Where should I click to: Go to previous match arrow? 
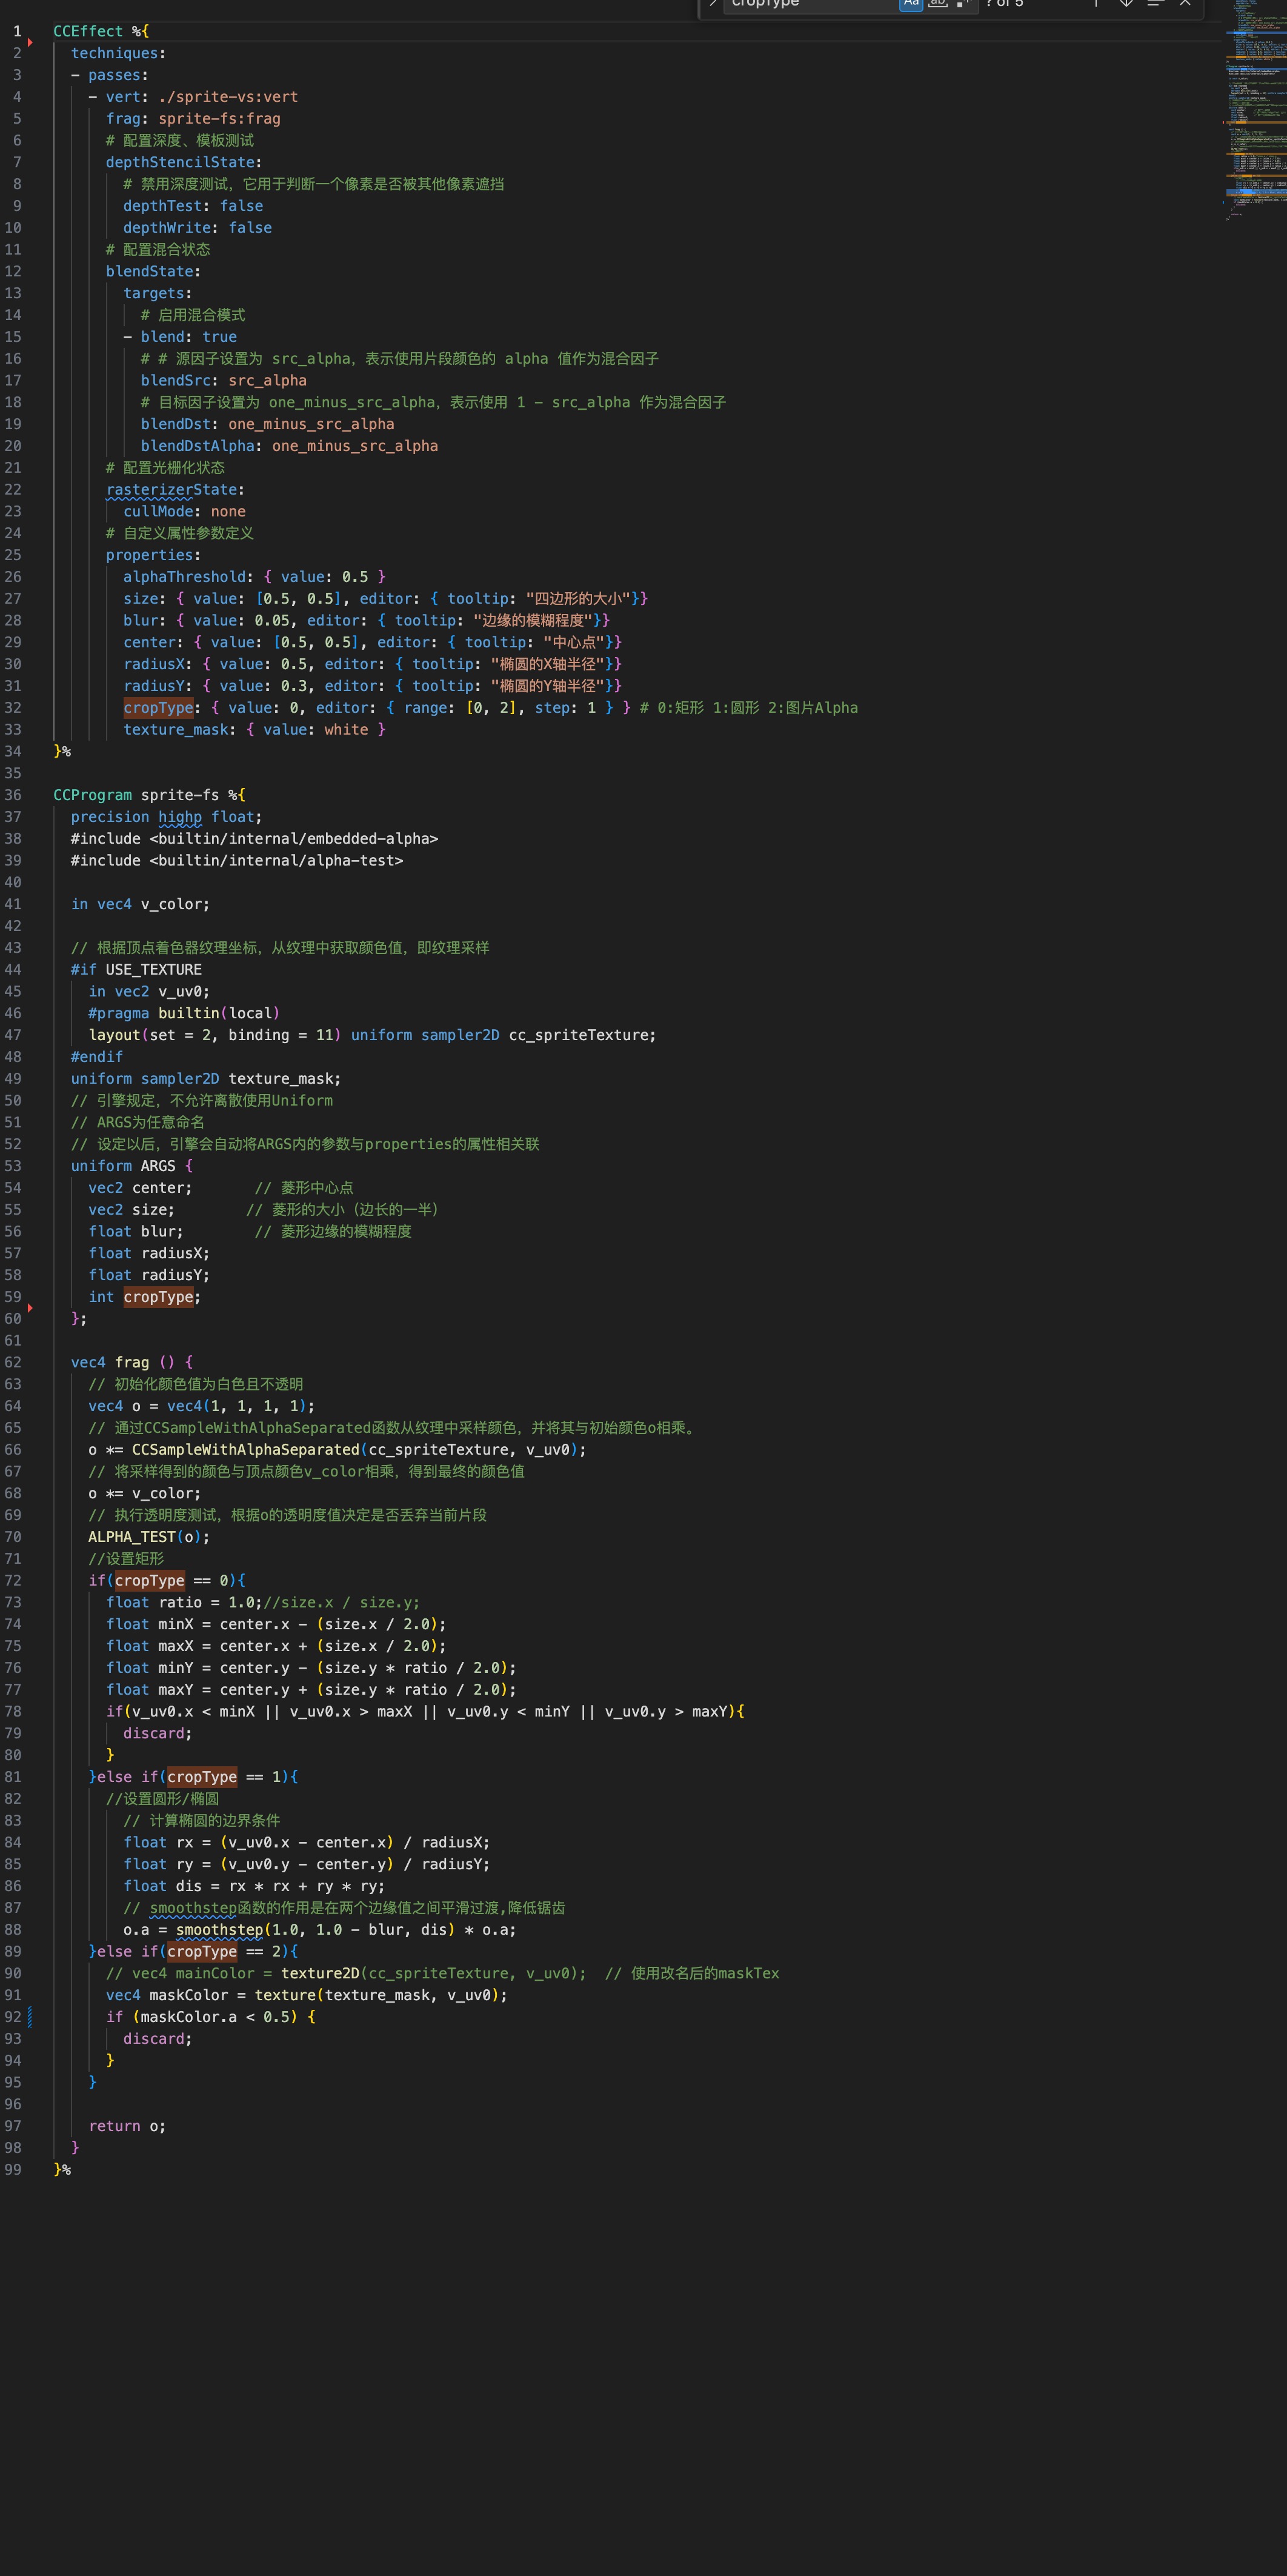pyautogui.click(x=1096, y=4)
